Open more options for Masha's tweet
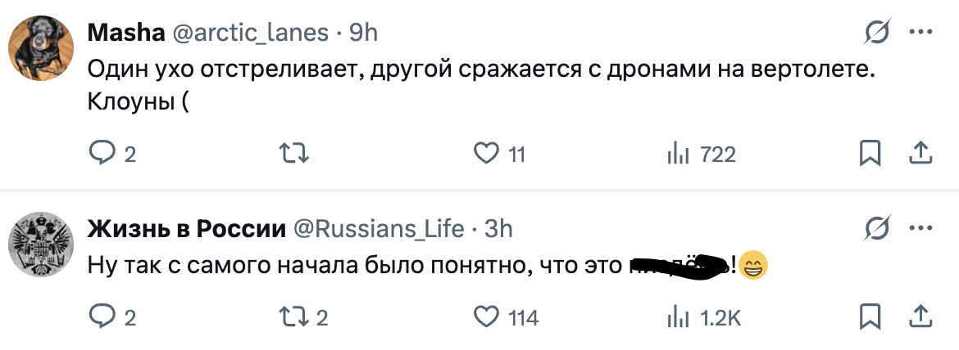 [920, 33]
